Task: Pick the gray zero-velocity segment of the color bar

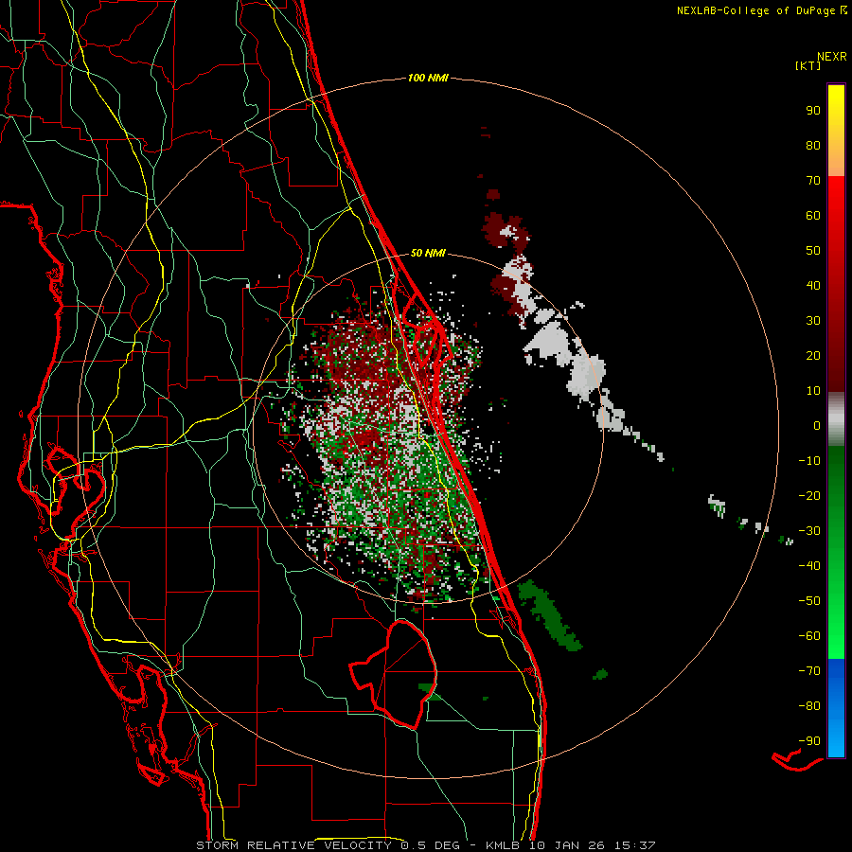Action: [836, 419]
